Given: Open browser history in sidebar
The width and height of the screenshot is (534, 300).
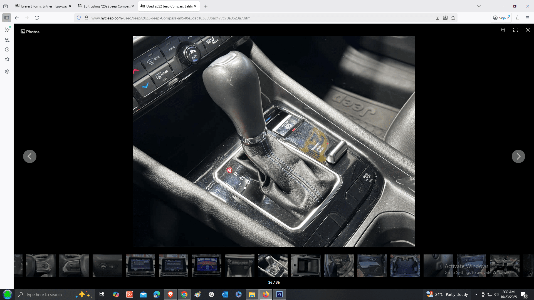Looking at the screenshot, I should [7, 49].
